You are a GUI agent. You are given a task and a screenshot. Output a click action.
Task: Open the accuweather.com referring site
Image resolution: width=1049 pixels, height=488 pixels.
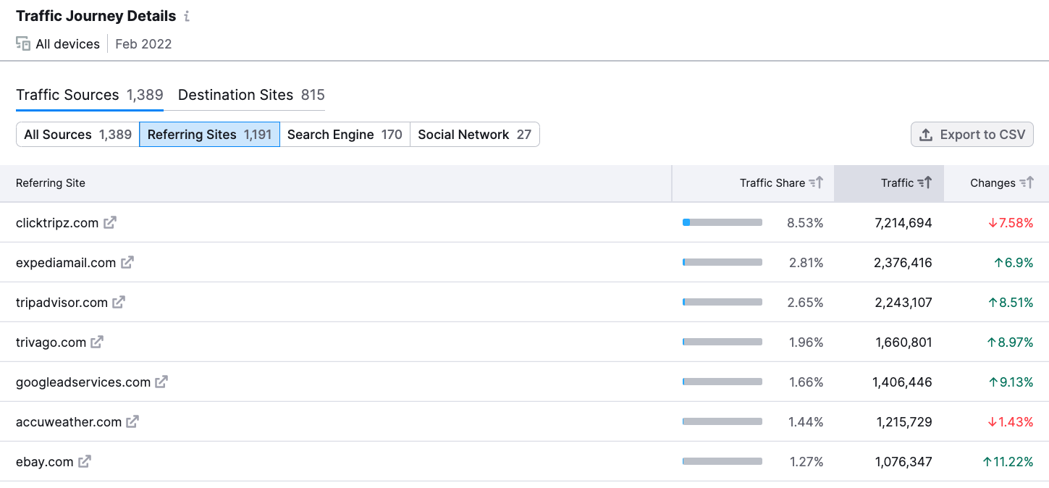[x=69, y=422]
